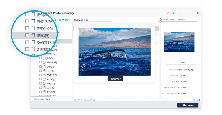This screenshot has width=222, height=115.
Task: Select the WMF(239) label in the tree
Action: click(52, 75)
